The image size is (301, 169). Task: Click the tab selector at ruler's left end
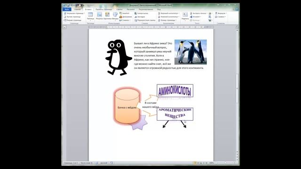65,27
